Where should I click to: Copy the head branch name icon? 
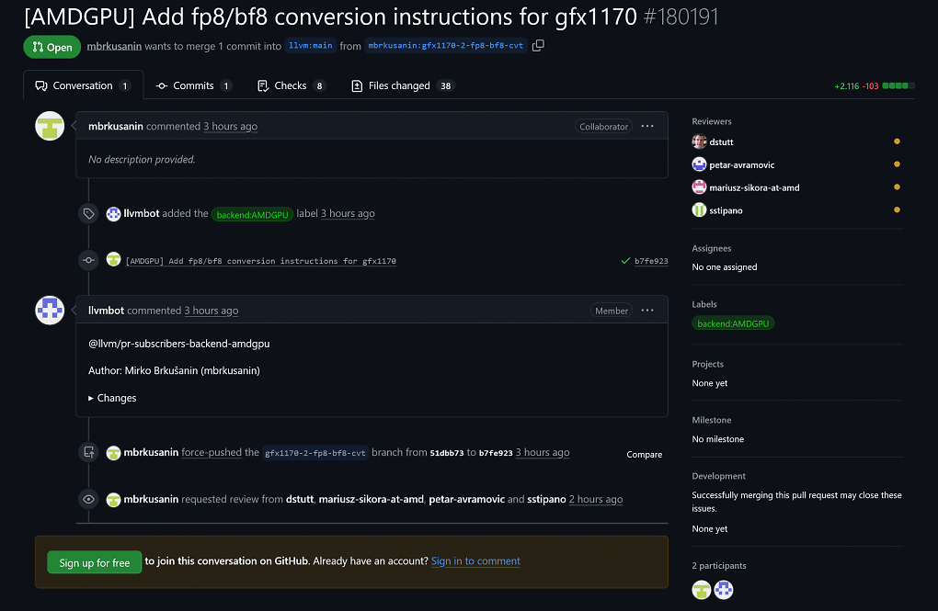point(538,45)
